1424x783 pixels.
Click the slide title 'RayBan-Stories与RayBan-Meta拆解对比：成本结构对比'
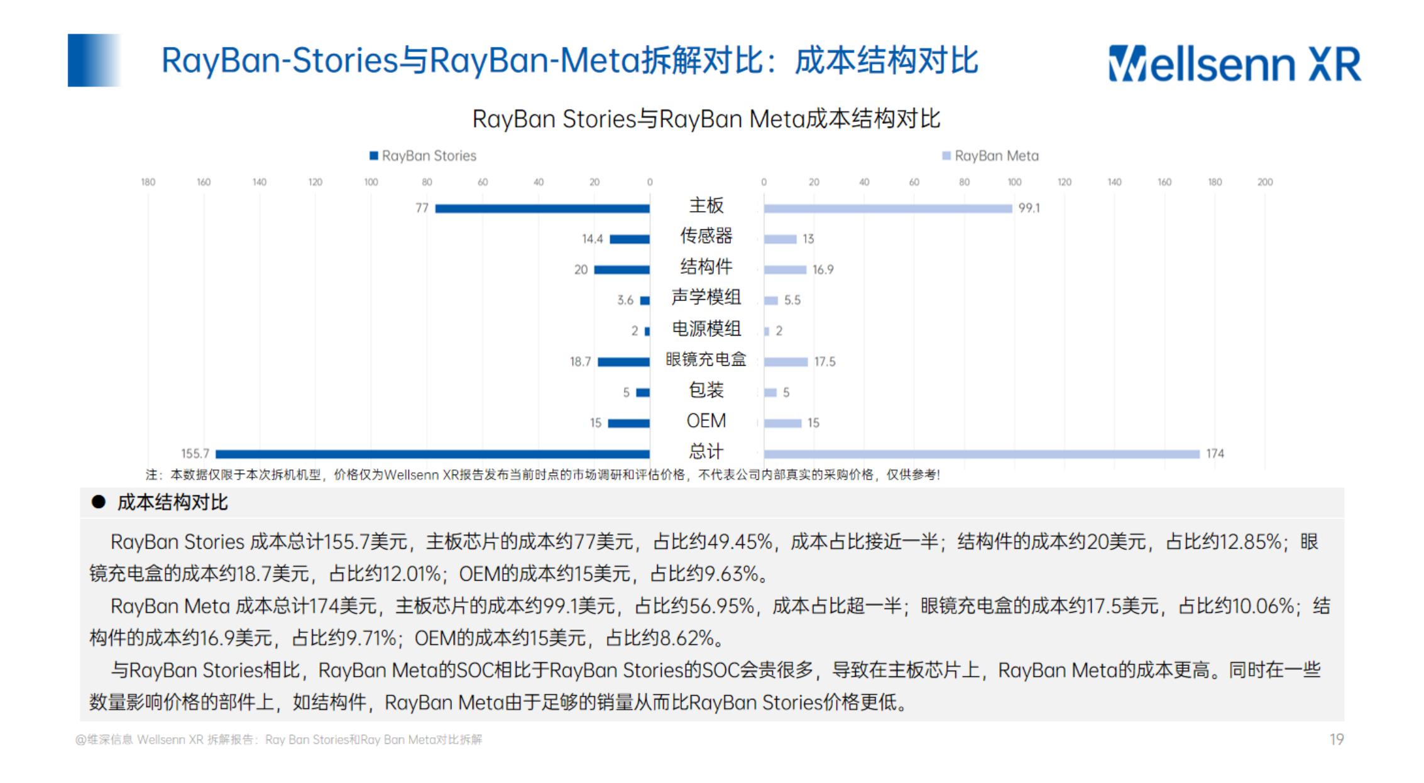click(569, 61)
